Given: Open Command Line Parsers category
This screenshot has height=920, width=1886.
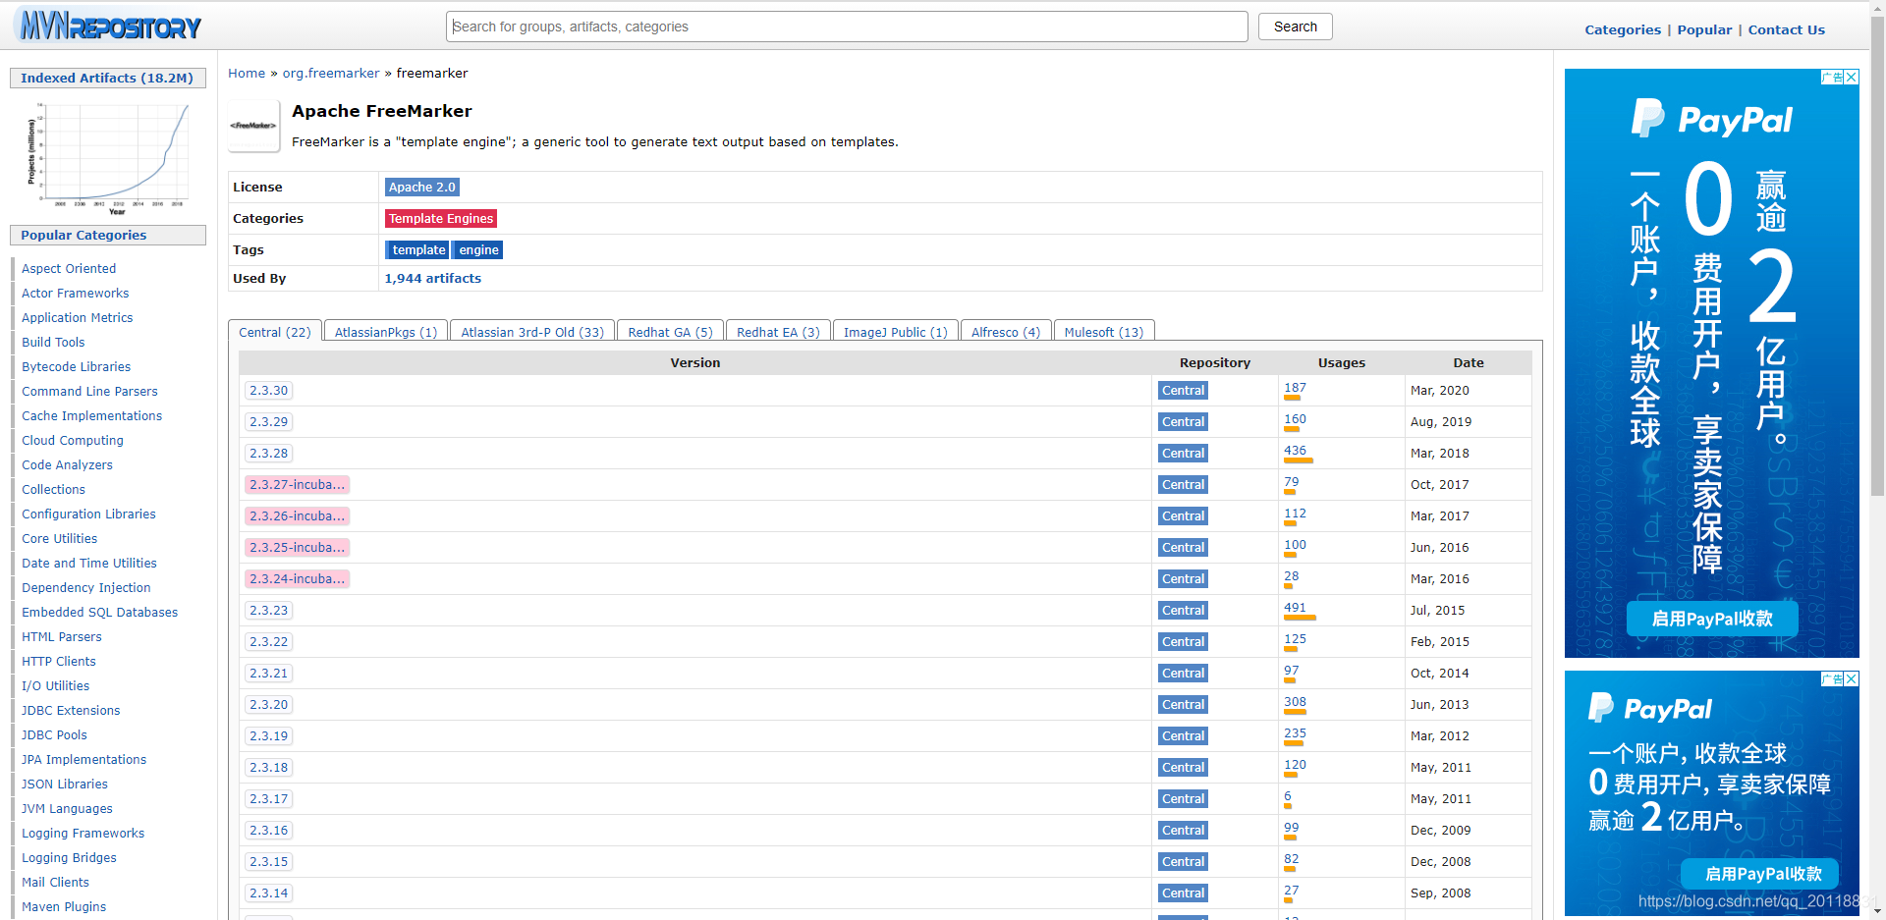Looking at the screenshot, I should 89,391.
